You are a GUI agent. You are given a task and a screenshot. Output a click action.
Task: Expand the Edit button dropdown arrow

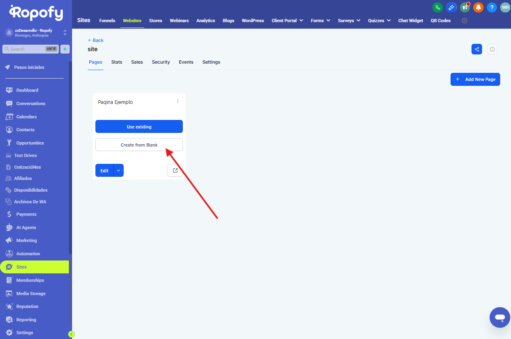[x=118, y=170]
